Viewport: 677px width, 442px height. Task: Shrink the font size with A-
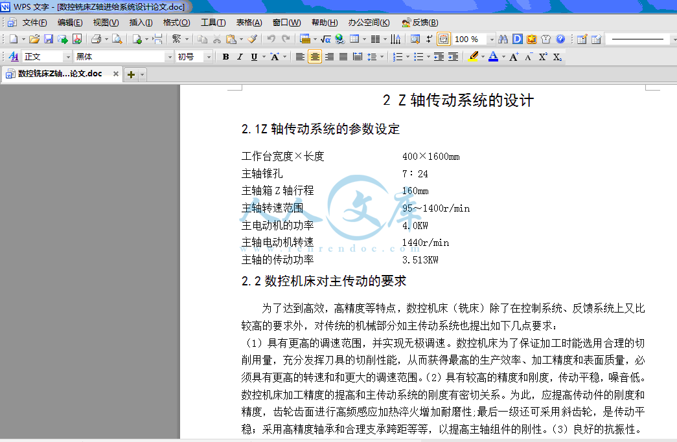[529, 56]
